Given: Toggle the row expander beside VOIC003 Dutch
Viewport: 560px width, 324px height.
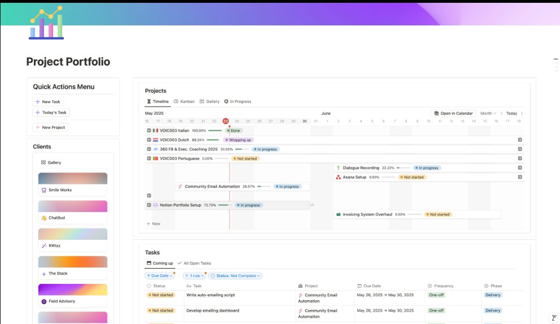Looking at the screenshot, I should 149,140.
